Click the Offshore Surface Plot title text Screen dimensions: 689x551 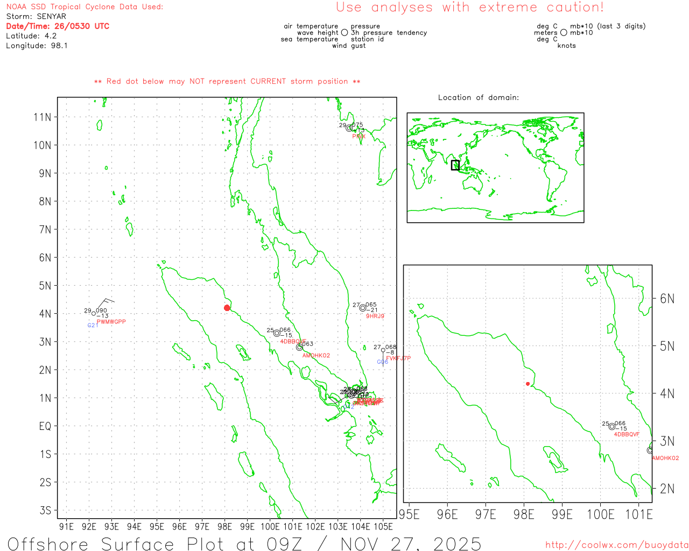[x=244, y=543]
